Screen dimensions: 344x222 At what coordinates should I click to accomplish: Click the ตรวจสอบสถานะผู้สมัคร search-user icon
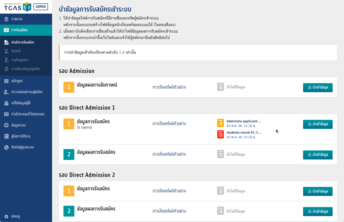[x=6, y=92]
